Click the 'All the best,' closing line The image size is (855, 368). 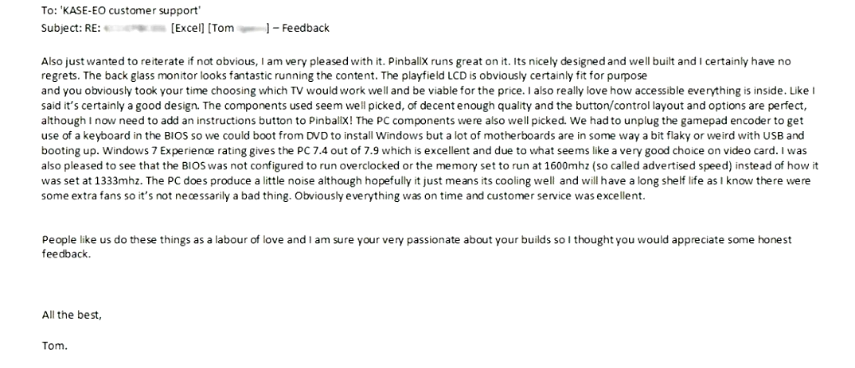(x=72, y=315)
